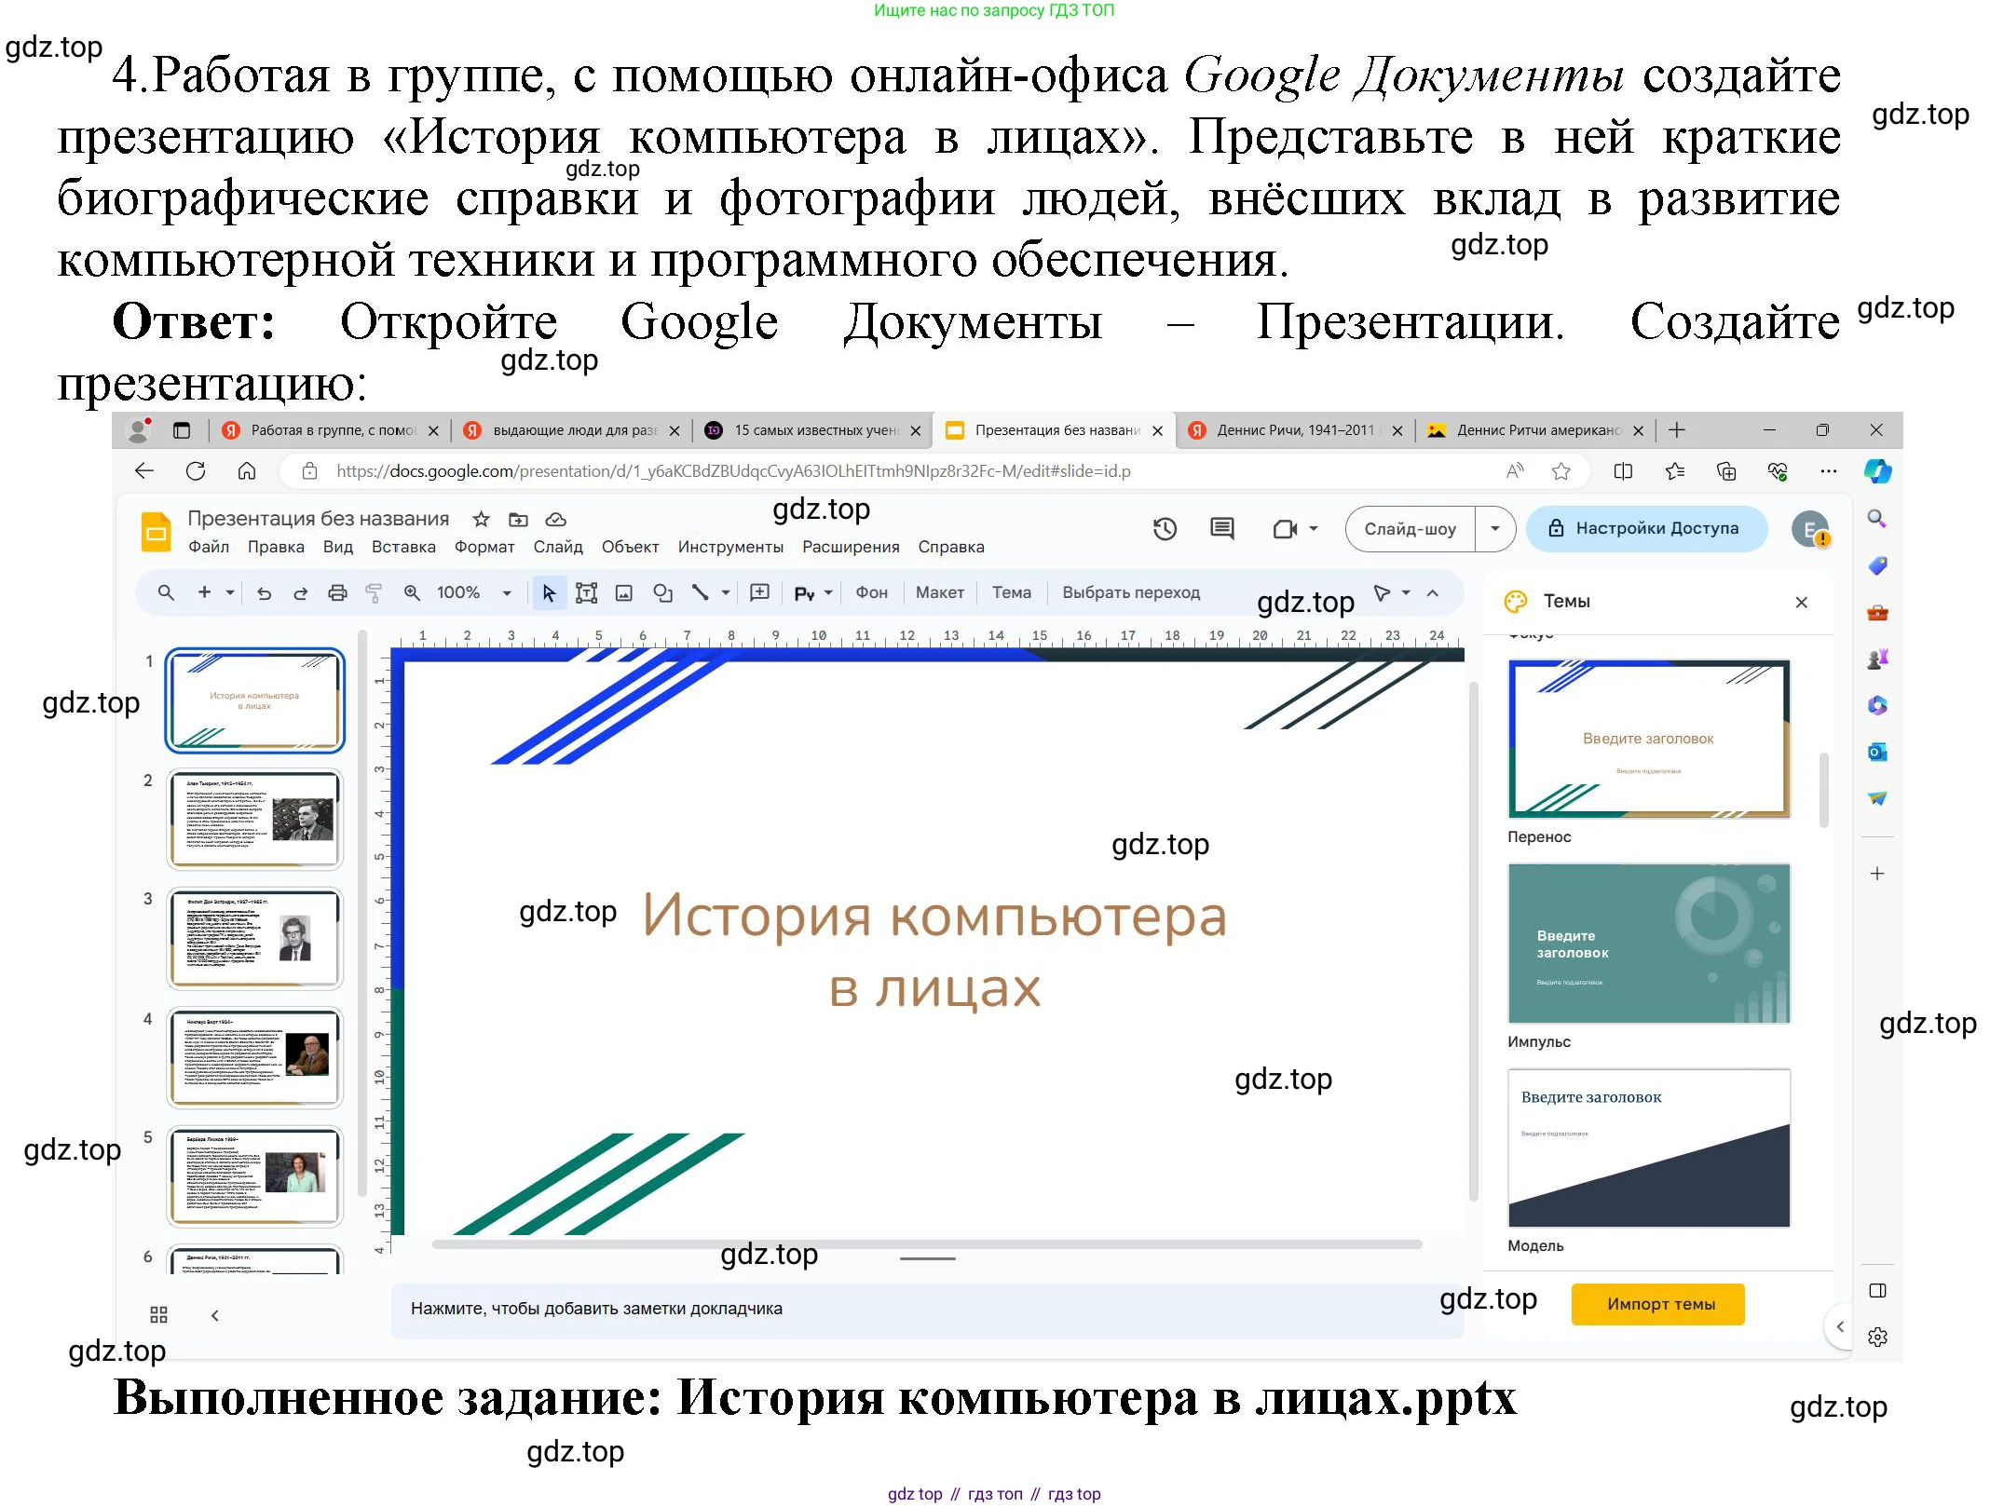1990x1508 pixels.
Task: Select slide 2 thumbnail in filmstrip
Action: click(x=255, y=820)
